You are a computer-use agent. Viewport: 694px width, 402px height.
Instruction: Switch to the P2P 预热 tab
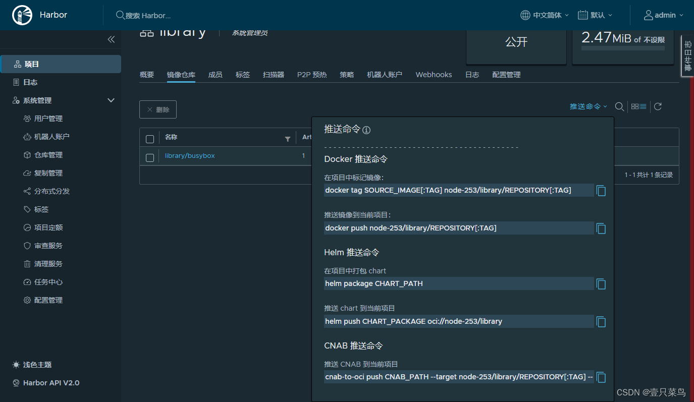[x=312, y=75]
